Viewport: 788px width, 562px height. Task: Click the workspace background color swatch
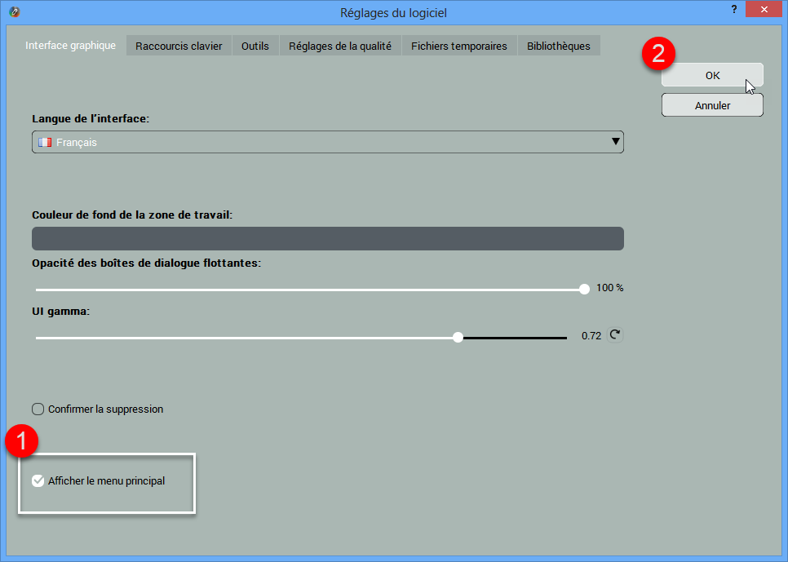328,238
